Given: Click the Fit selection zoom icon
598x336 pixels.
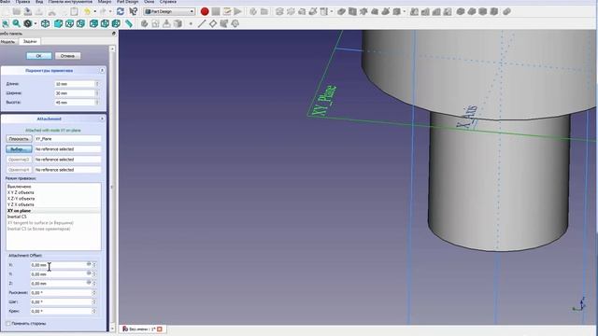Looking at the screenshot, I should coord(17,23).
